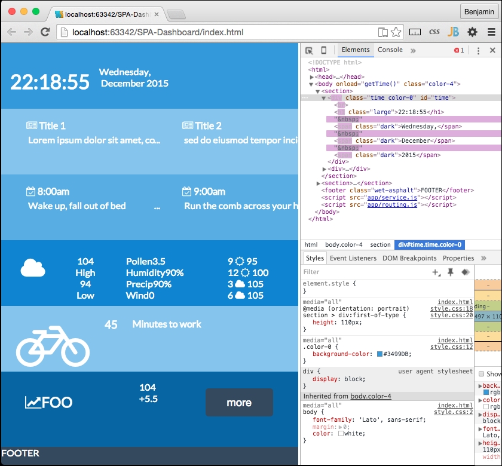Click the #3499DB background color swatch
The image size is (502, 466).
pos(380,354)
